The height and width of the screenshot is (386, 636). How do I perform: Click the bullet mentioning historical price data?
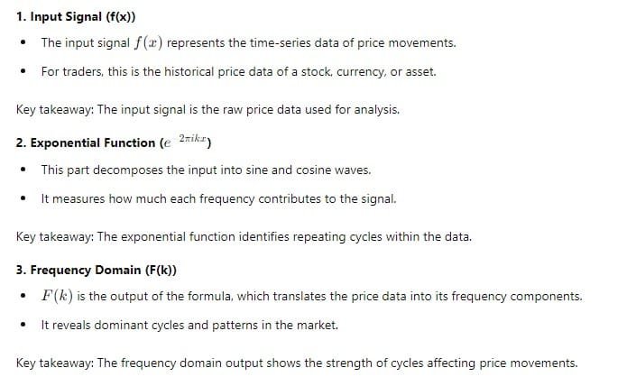238,70
